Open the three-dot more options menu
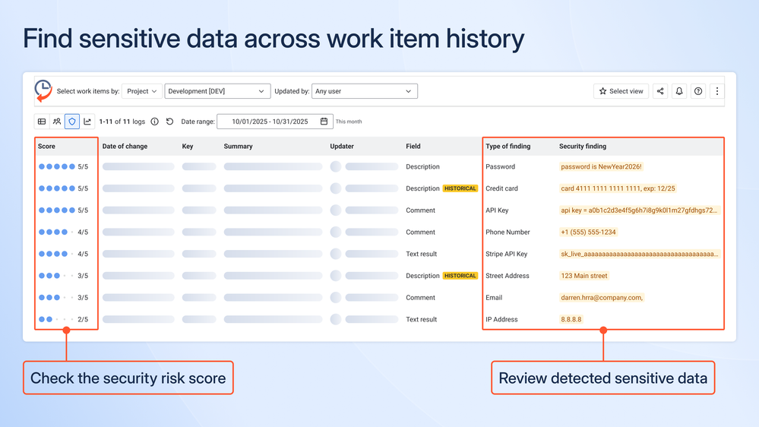 pos(717,91)
